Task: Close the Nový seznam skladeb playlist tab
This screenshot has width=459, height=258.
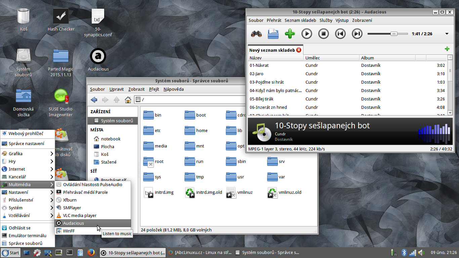Action: (x=299, y=50)
